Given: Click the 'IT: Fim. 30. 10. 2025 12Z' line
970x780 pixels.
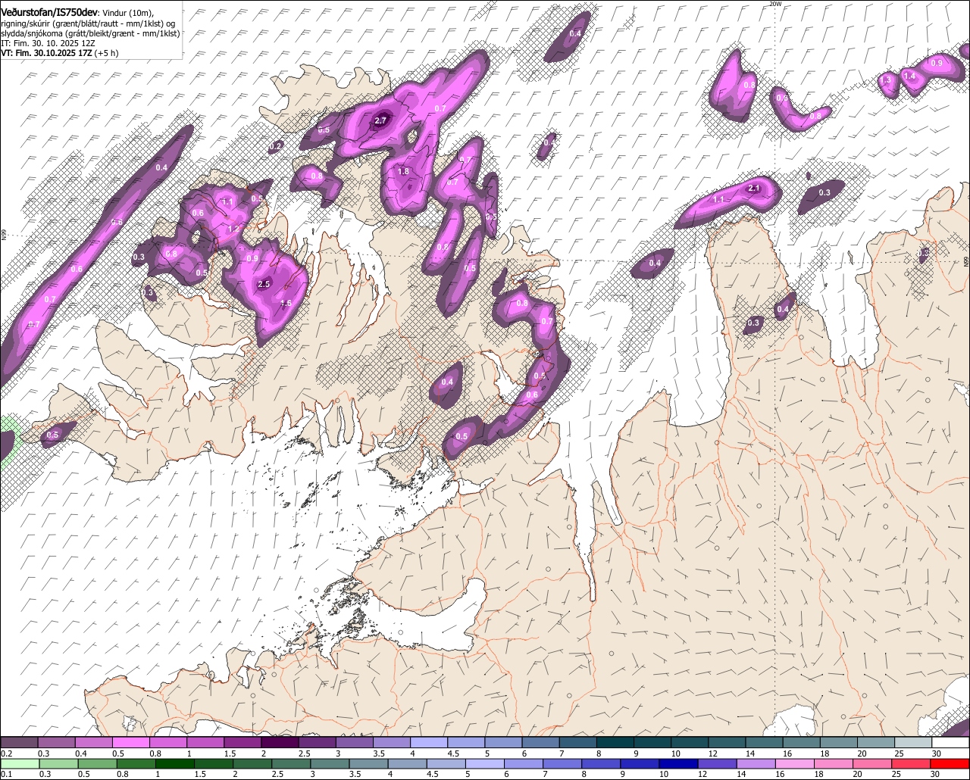Looking at the screenshot, I should 48,43.
